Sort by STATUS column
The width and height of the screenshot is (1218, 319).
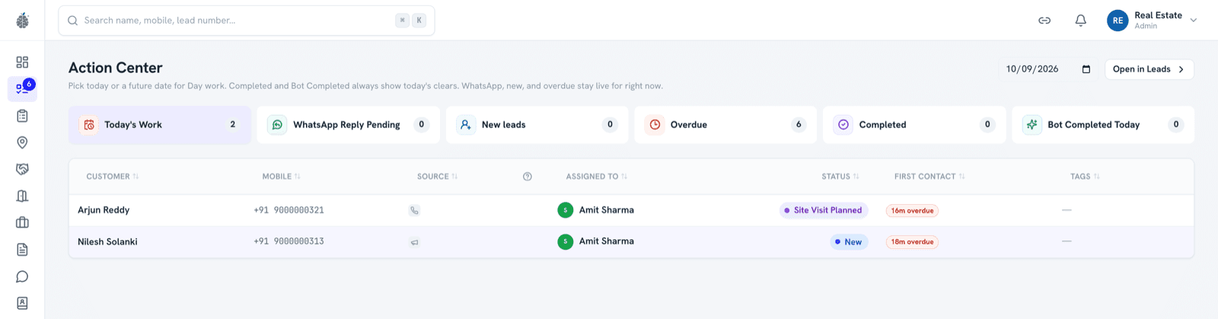click(840, 177)
